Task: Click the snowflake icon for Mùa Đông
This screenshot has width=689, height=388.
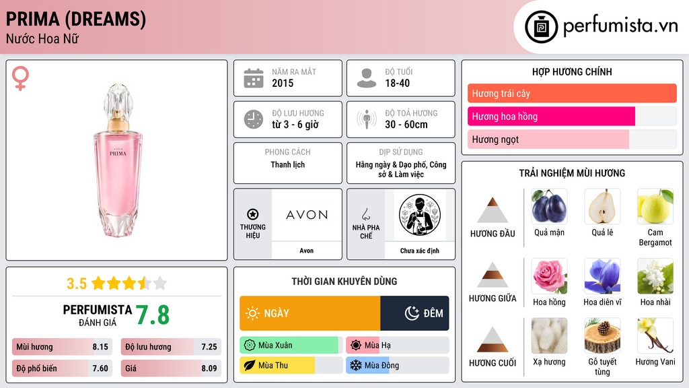Action: tap(356, 365)
